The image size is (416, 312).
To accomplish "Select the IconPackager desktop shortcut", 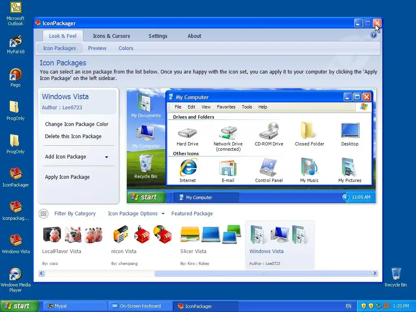I will click(x=15, y=178).
